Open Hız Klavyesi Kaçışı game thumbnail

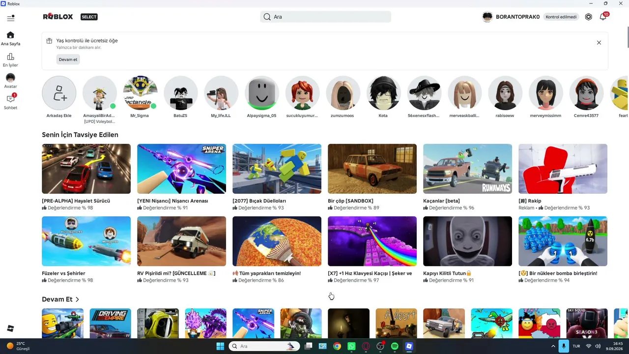372,241
